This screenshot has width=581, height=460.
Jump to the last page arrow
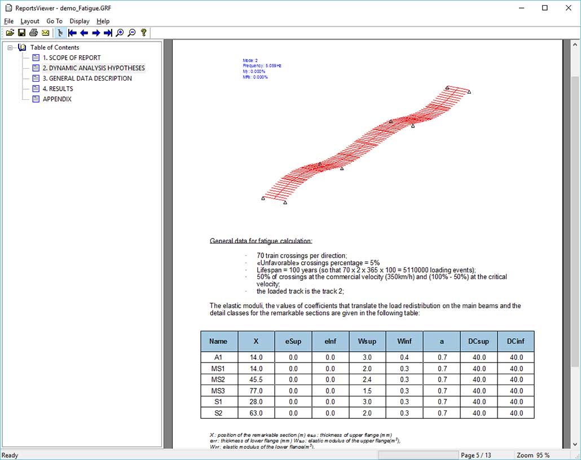(108, 33)
